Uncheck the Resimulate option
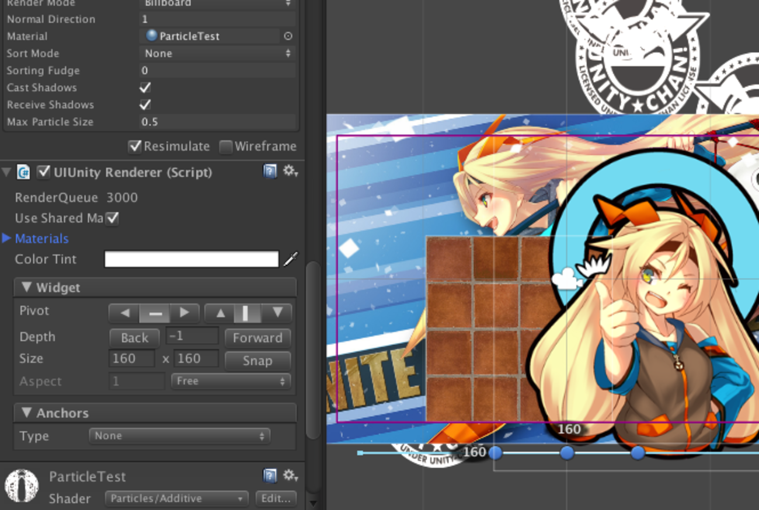Screen dimensions: 759x510 (x=135, y=146)
